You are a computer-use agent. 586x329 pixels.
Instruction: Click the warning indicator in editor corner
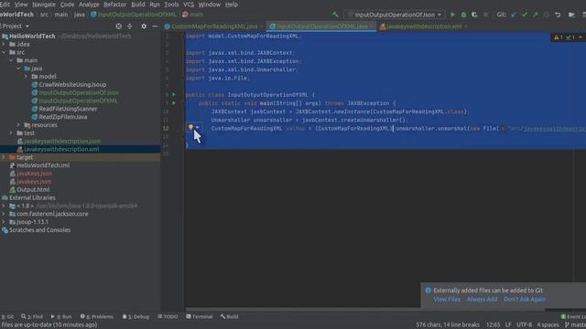click(559, 37)
